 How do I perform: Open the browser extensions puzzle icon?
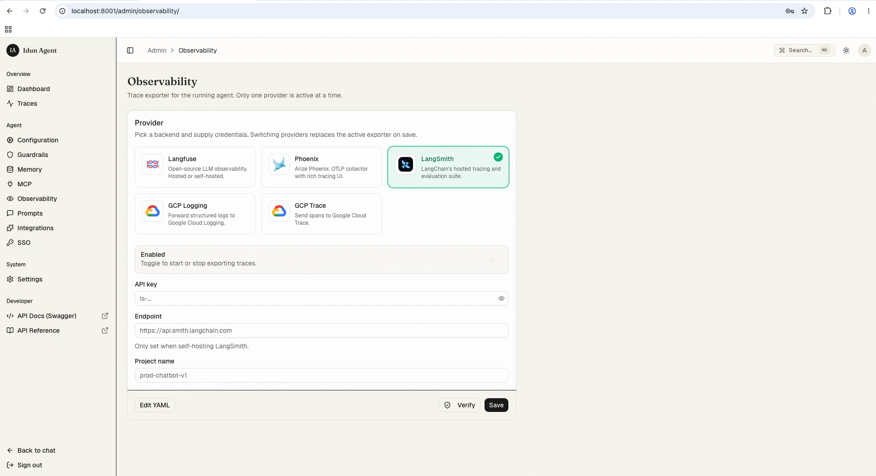(827, 11)
